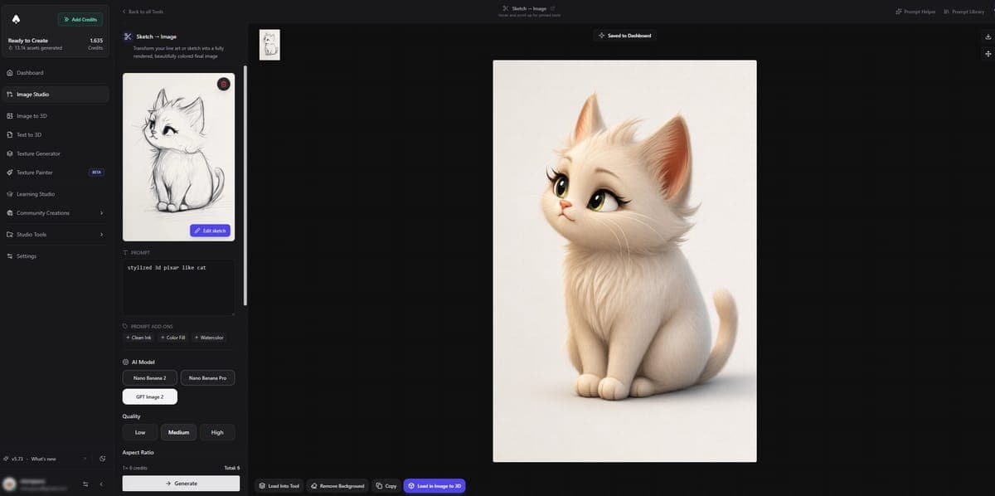Open the Image Studio menu item
Image resolution: width=995 pixels, height=496 pixels.
point(56,95)
